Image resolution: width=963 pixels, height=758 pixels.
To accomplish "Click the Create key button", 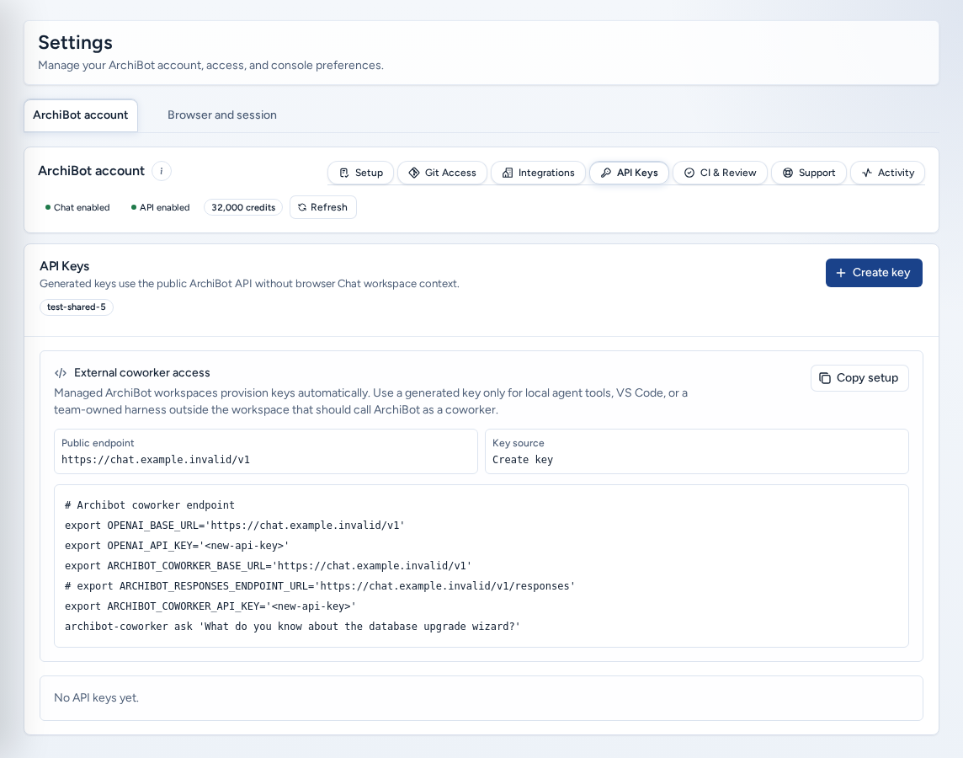I will (x=873, y=273).
